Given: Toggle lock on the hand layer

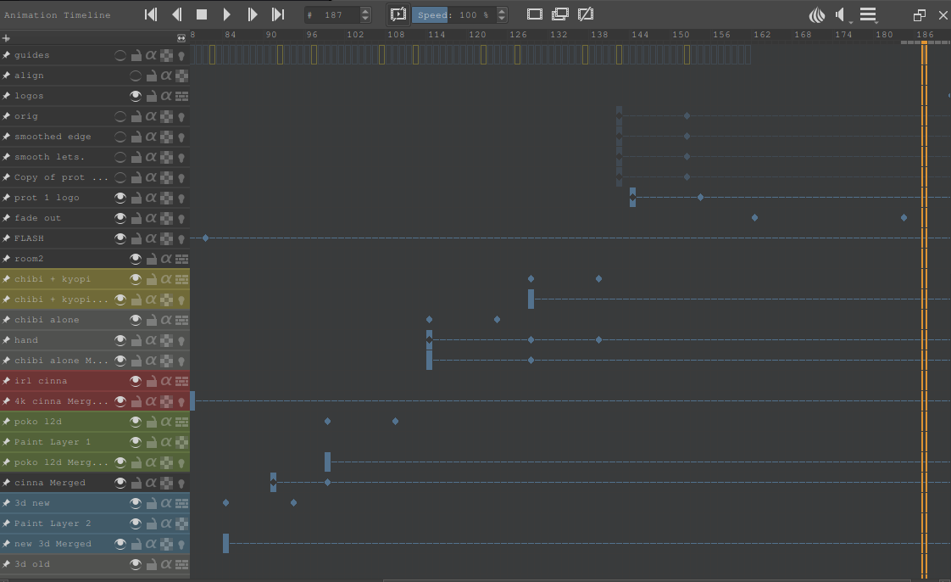Looking at the screenshot, I should point(136,340).
